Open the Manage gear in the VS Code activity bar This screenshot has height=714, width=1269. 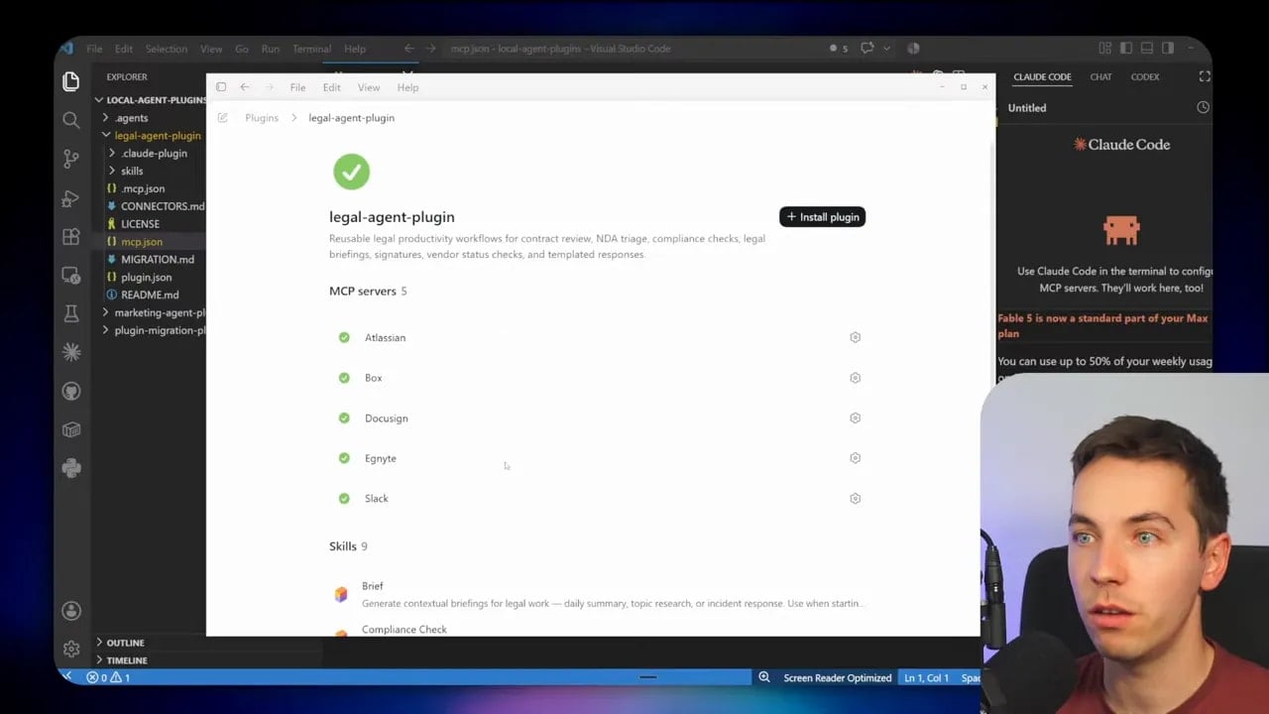click(71, 649)
